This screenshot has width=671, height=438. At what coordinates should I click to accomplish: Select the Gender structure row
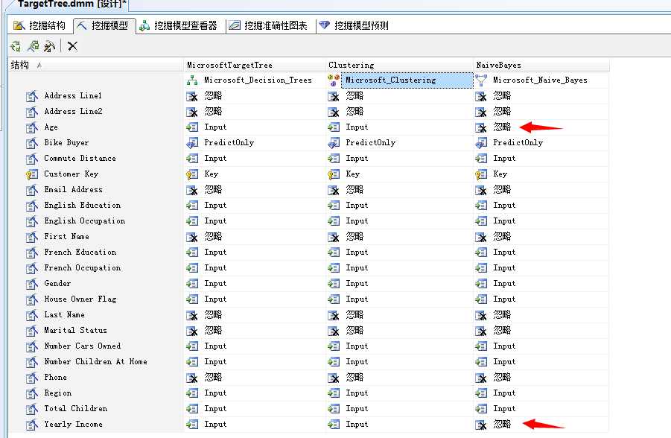click(96, 284)
